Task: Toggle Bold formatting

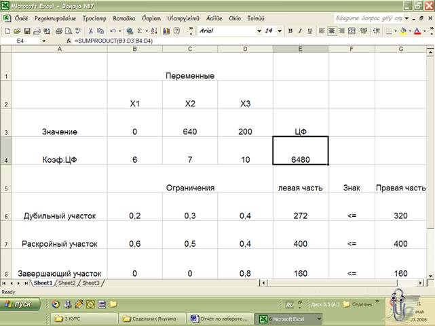Action: tap(290, 30)
